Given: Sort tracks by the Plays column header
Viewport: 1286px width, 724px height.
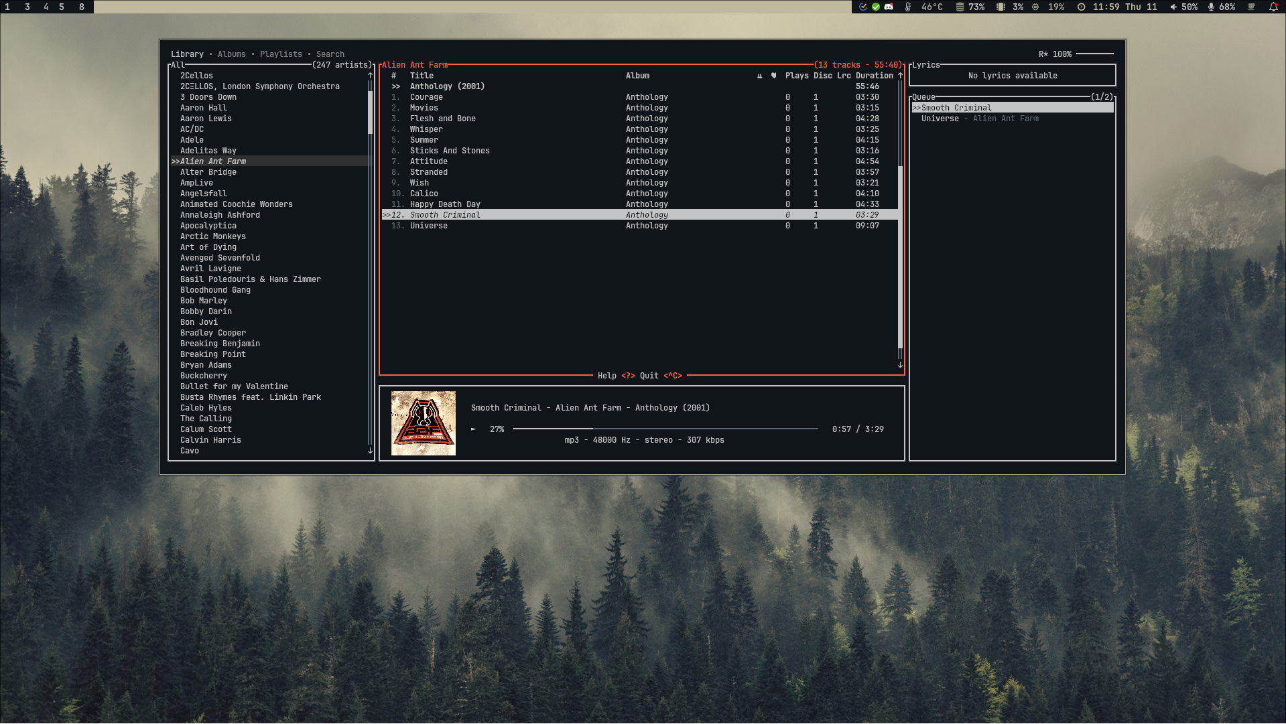Looking at the screenshot, I should (797, 76).
